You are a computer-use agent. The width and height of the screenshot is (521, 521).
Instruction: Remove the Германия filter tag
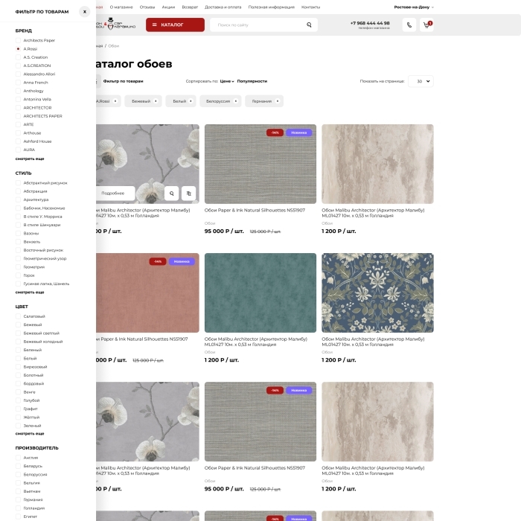pyautogui.click(x=277, y=100)
